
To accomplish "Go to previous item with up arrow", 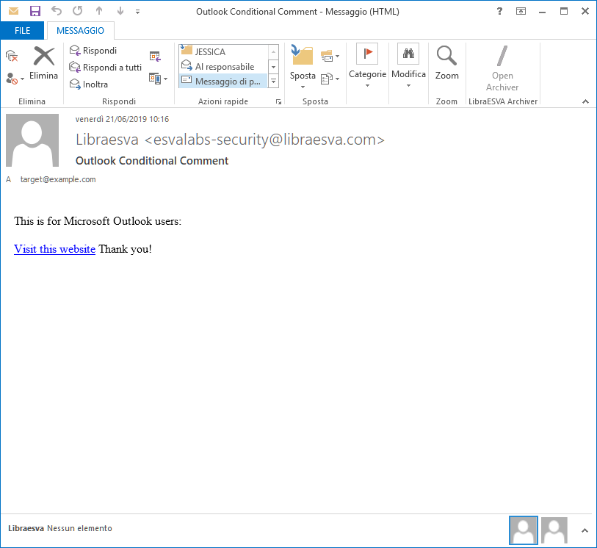I will (99, 11).
